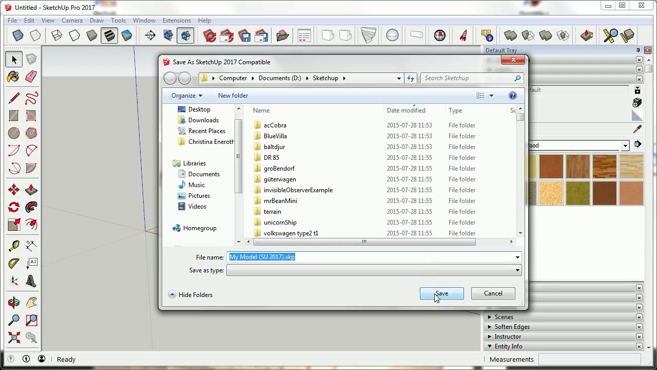Expand the File name history dropdown
The image size is (657, 370).
[x=517, y=257]
